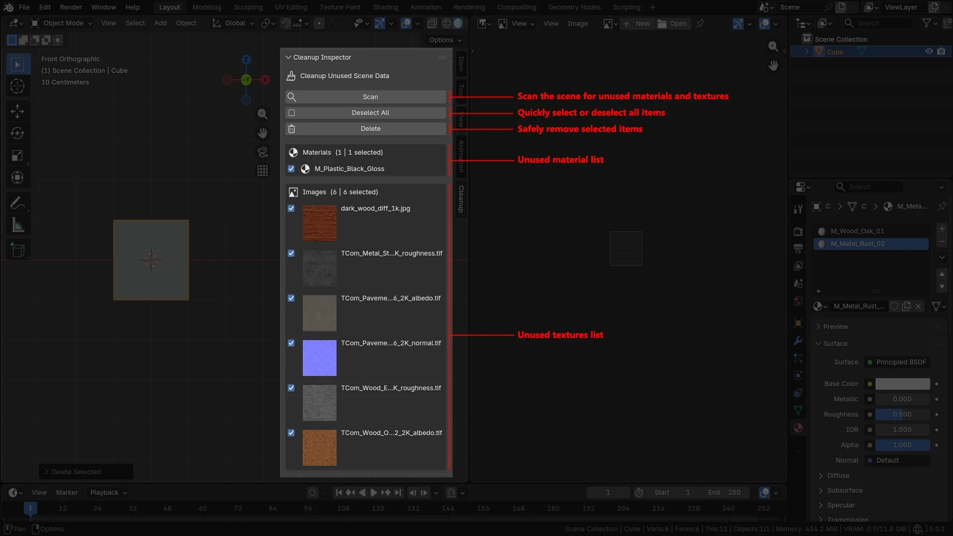Open the Material properties tab icon
953x536 pixels.
point(798,428)
